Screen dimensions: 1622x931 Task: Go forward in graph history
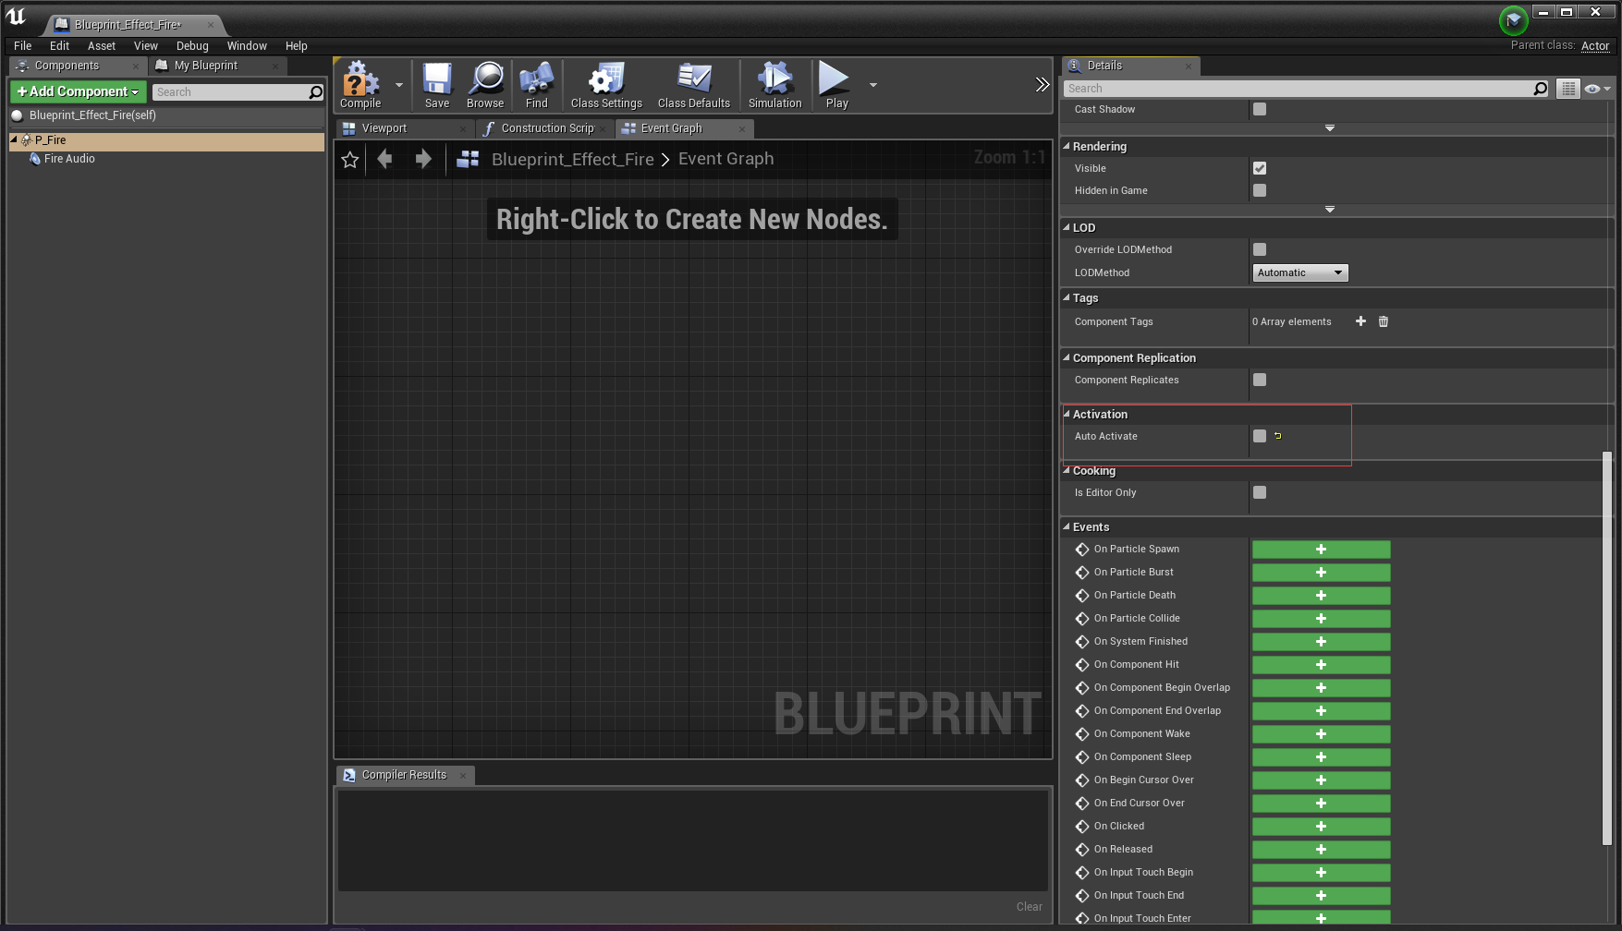click(x=423, y=159)
